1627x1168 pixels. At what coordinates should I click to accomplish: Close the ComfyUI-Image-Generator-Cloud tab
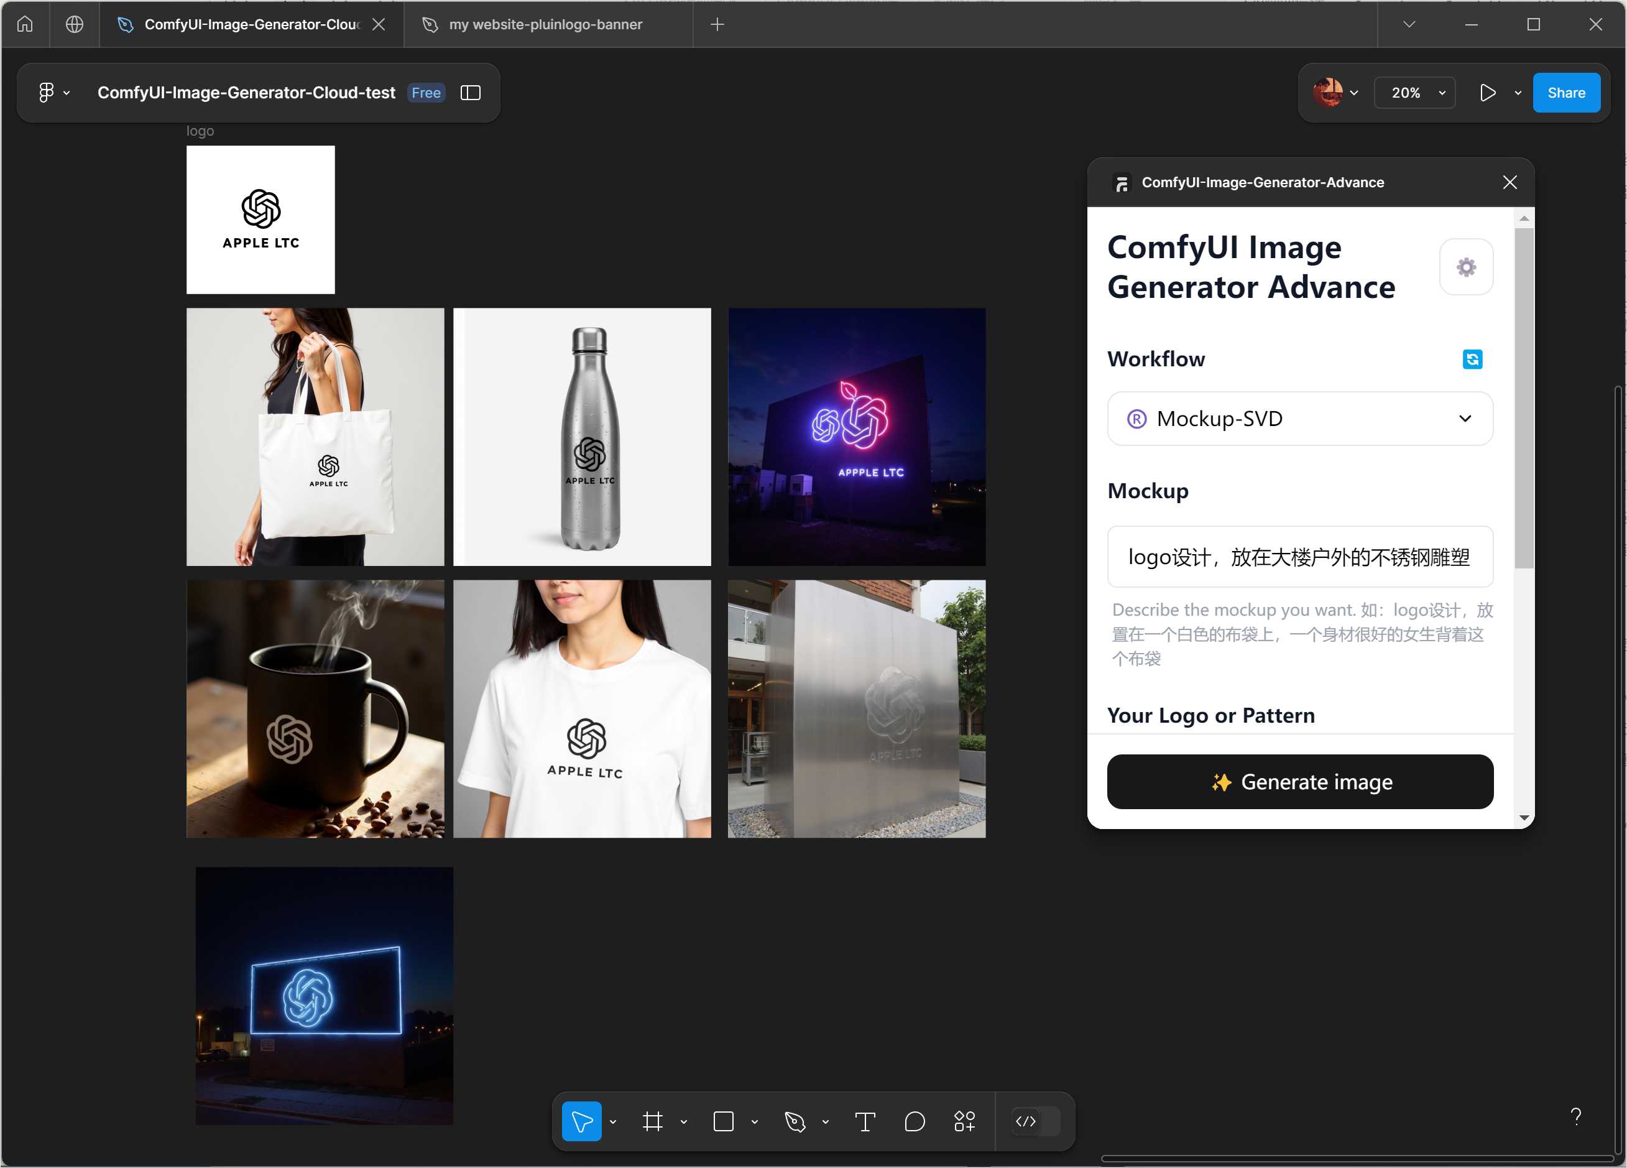(379, 24)
